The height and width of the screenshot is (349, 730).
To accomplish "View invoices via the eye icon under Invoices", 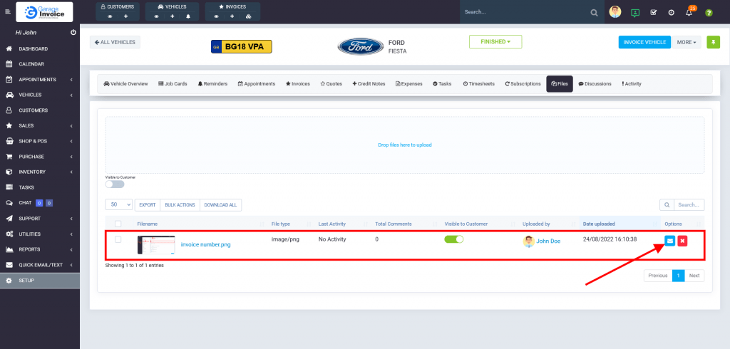I will click(x=217, y=16).
